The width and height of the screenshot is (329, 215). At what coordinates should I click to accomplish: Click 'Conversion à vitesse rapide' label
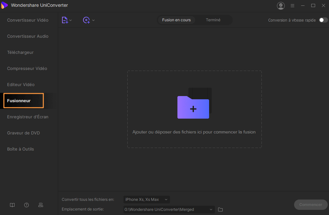click(292, 20)
